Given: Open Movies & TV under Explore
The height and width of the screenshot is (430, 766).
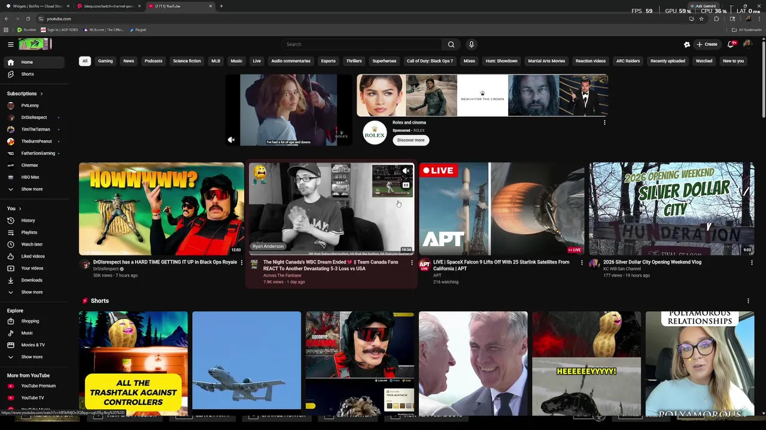Looking at the screenshot, I should click(x=33, y=345).
